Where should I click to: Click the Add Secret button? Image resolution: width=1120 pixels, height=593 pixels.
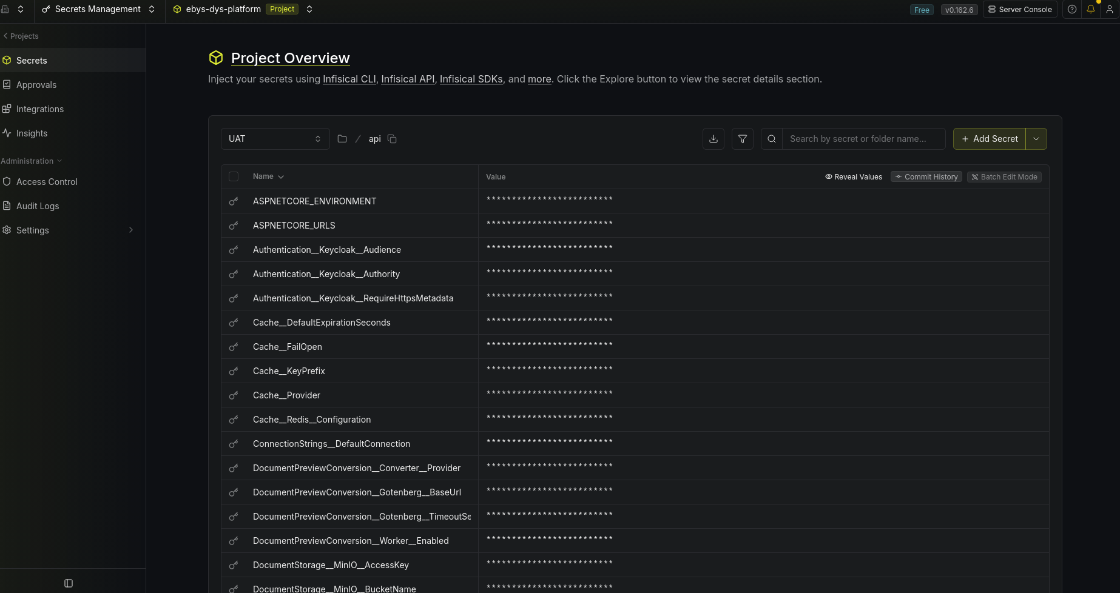click(990, 139)
